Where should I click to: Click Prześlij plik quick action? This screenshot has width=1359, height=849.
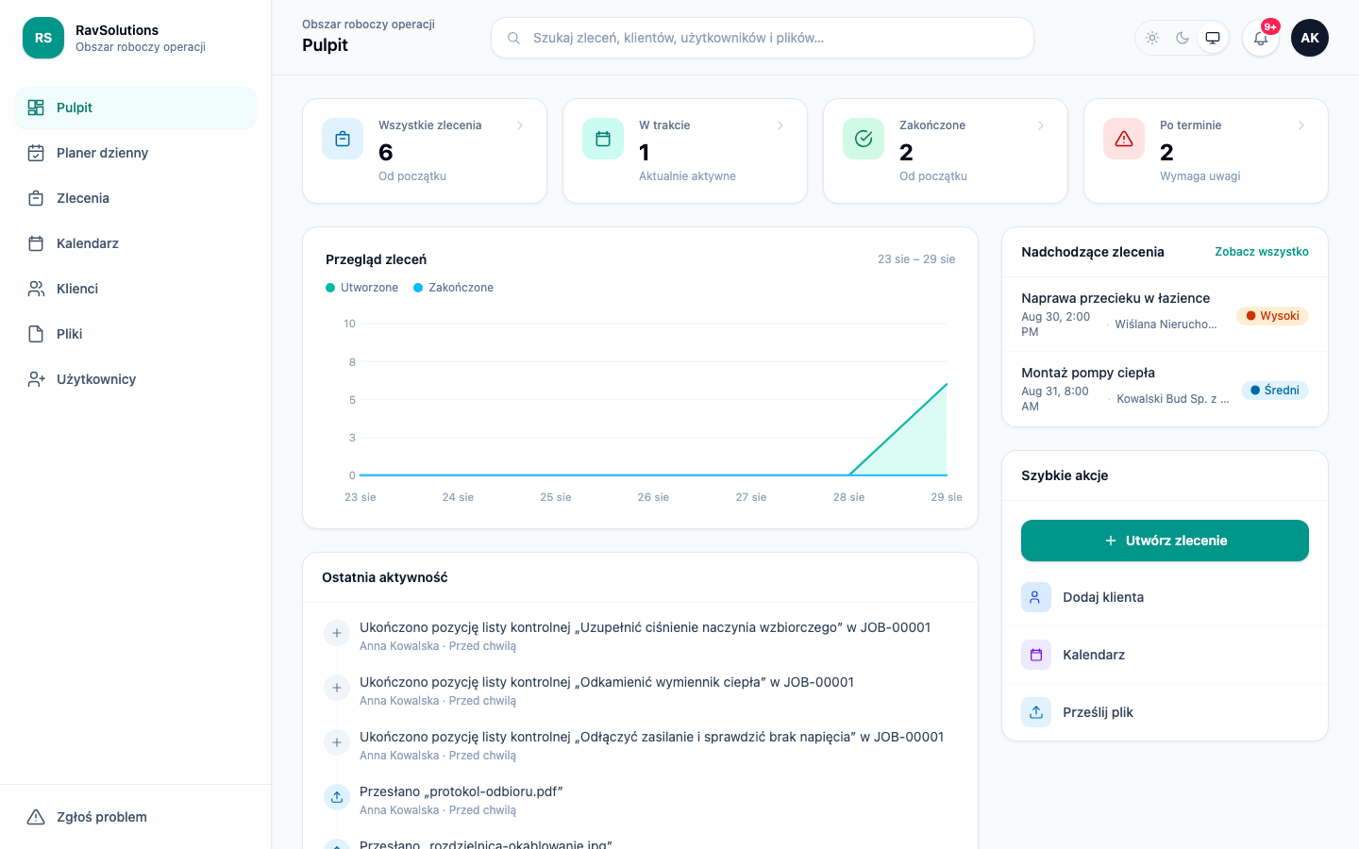tap(1165, 712)
